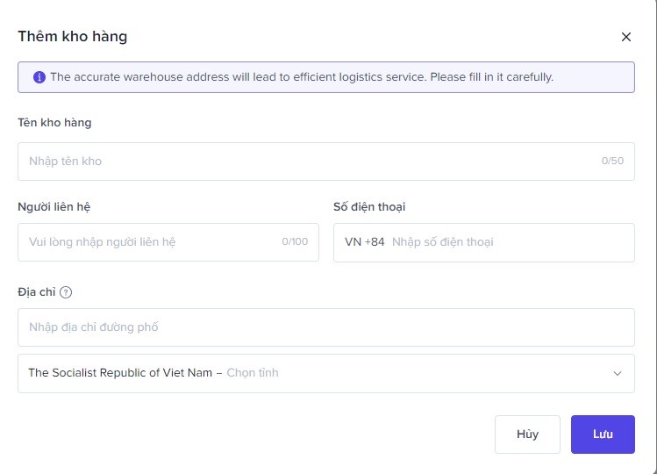Click the VN +84 country code prefix
Image resolution: width=657 pixels, height=474 pixels.
coord(365,242)
